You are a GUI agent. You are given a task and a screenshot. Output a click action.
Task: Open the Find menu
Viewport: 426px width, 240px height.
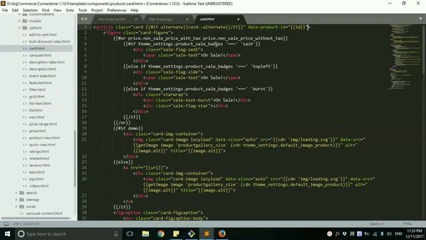click(x=46, y=11)
